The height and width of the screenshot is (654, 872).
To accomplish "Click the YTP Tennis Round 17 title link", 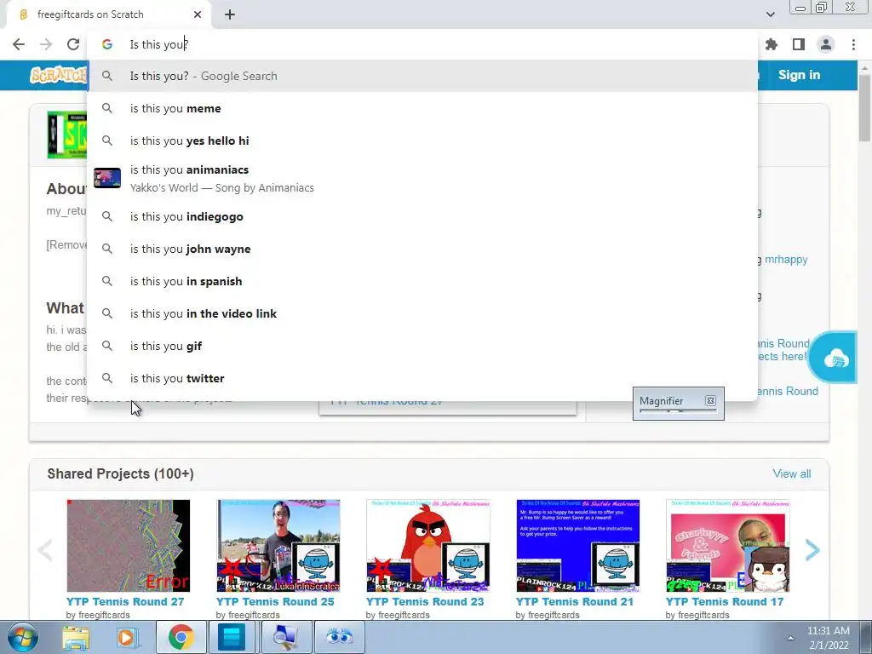I will tap(725, 602).
